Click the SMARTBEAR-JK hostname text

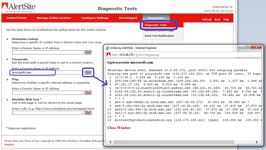click(223, 7)
